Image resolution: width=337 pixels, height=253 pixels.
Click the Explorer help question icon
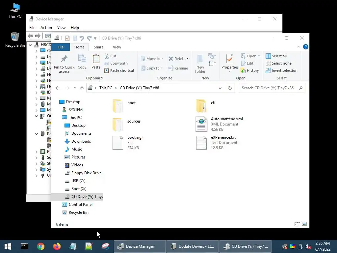click(x=305, y=47)
